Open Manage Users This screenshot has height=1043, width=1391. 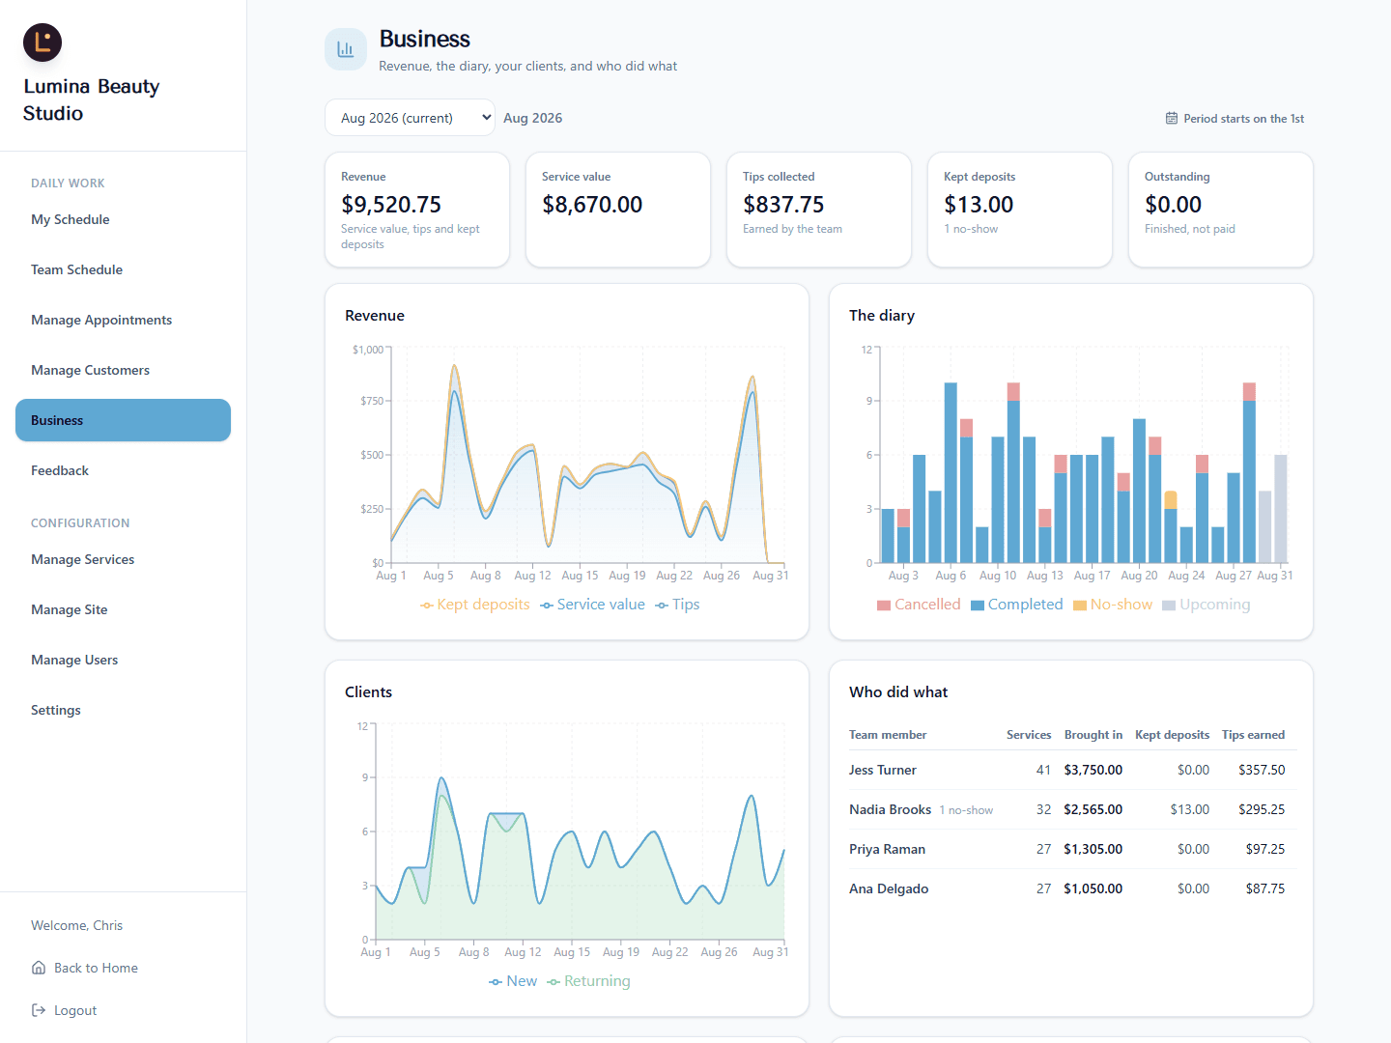point(123,660)
